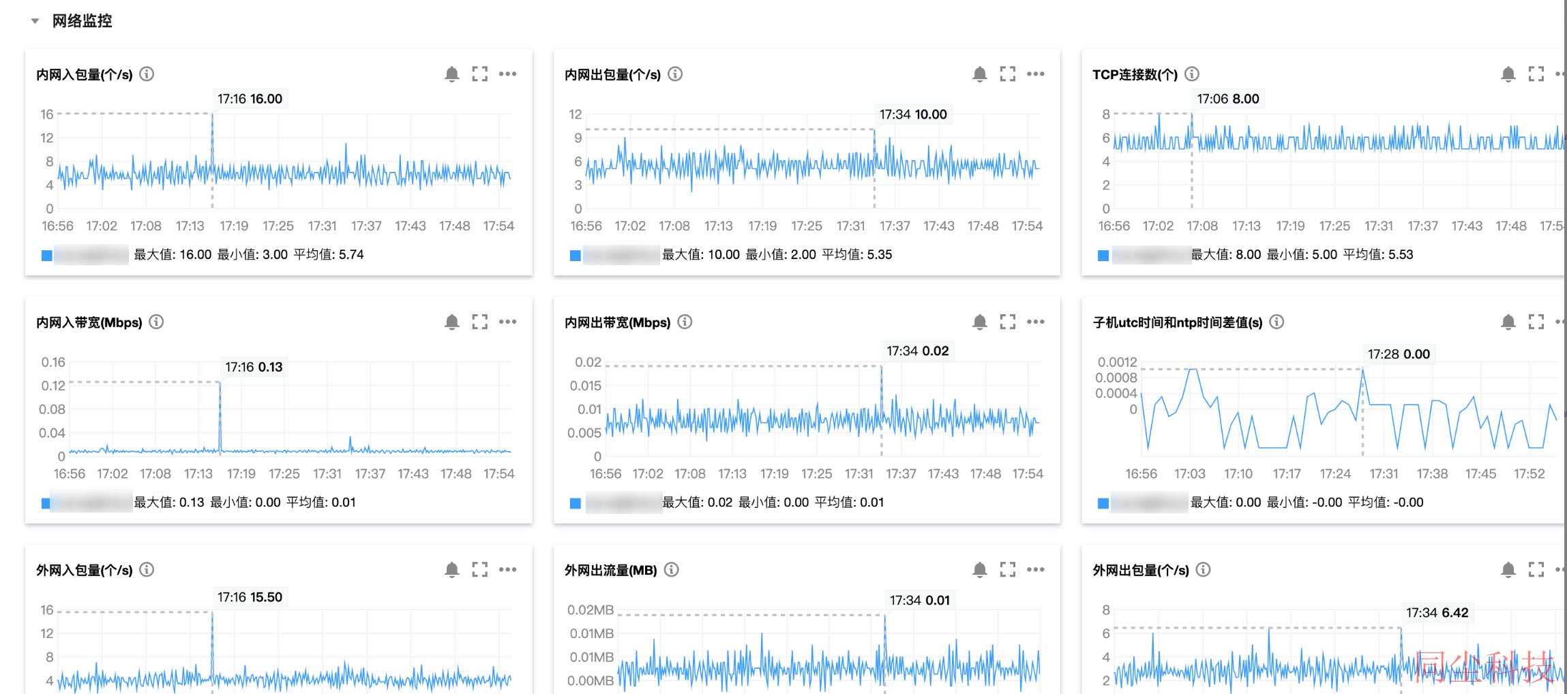Expand 外网出流量 chart to fullscreen
Screen dimensions: 1567x694
[1008, 569]
